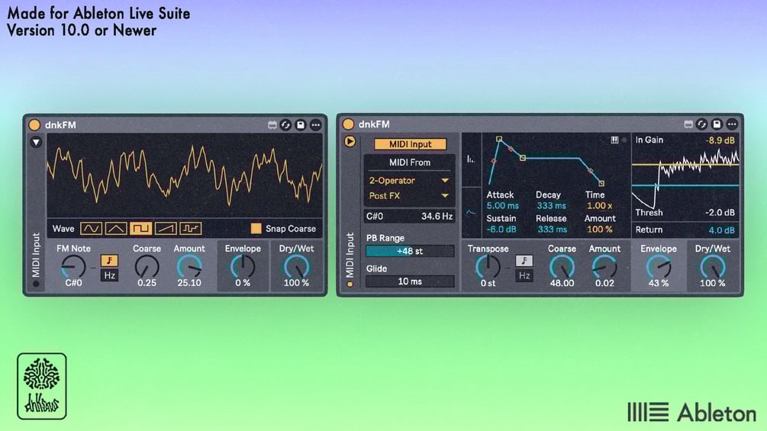Click left dnkFM Dry/Wet knob
Image resolution: width=767 pixels, height=431 pixels.
[296, 267]
